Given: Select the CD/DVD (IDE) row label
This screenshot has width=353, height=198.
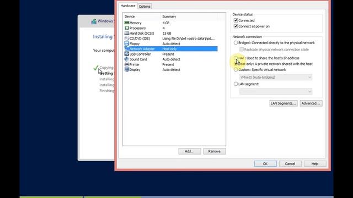Looking at the screenshot, I should point(140,38).
